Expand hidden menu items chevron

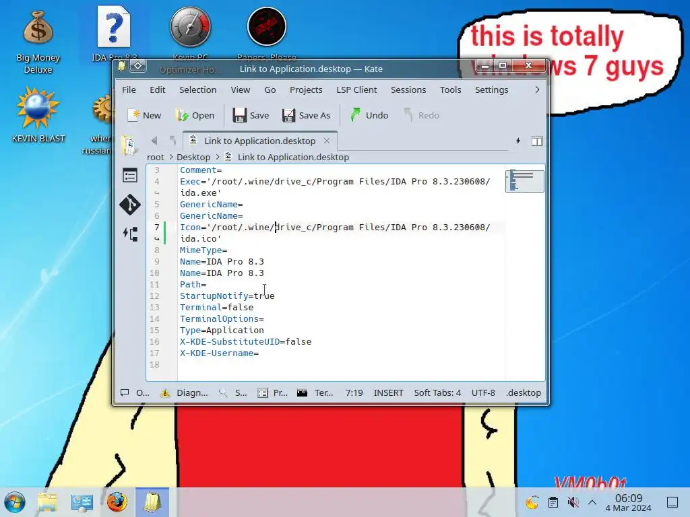click(537, 90)
